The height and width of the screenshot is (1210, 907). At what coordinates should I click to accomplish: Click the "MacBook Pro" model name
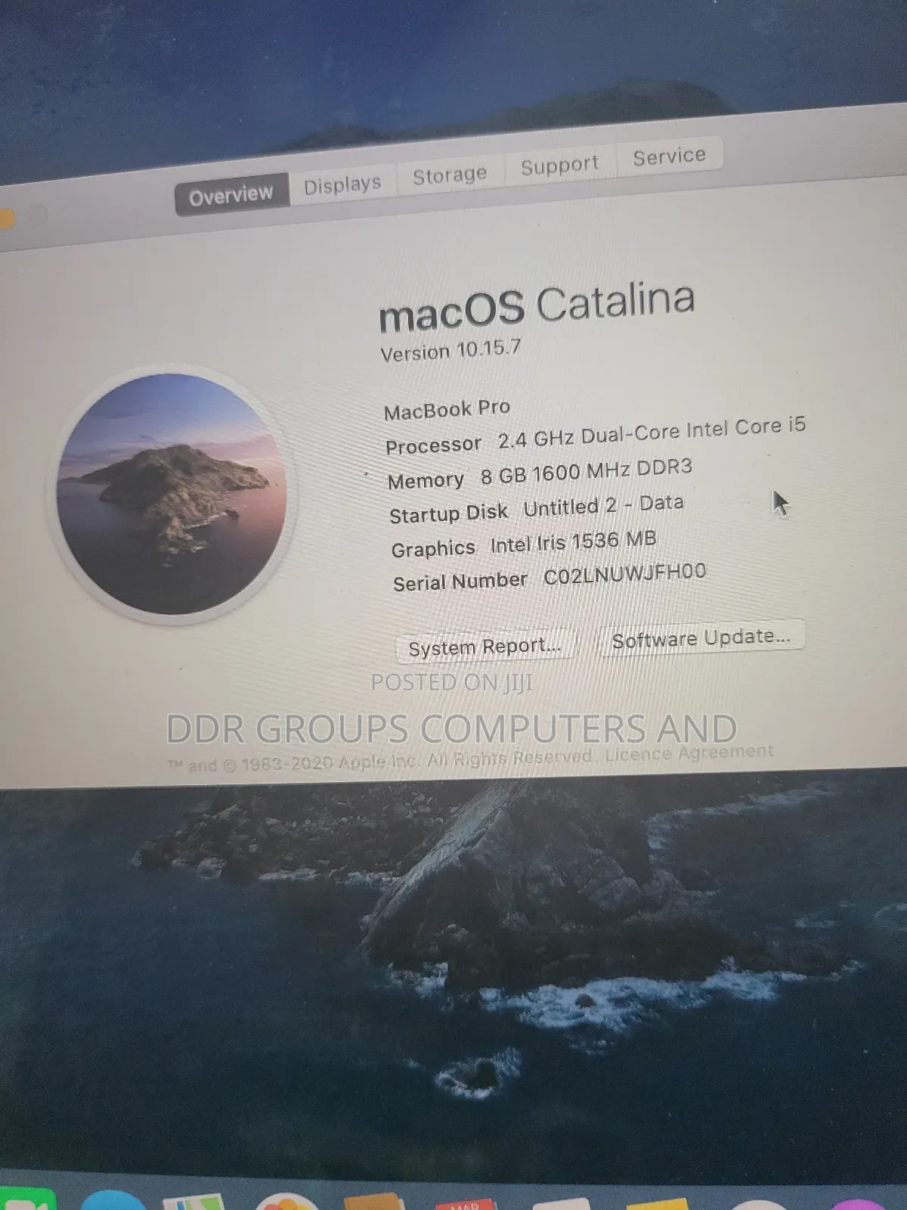[447, 409]
